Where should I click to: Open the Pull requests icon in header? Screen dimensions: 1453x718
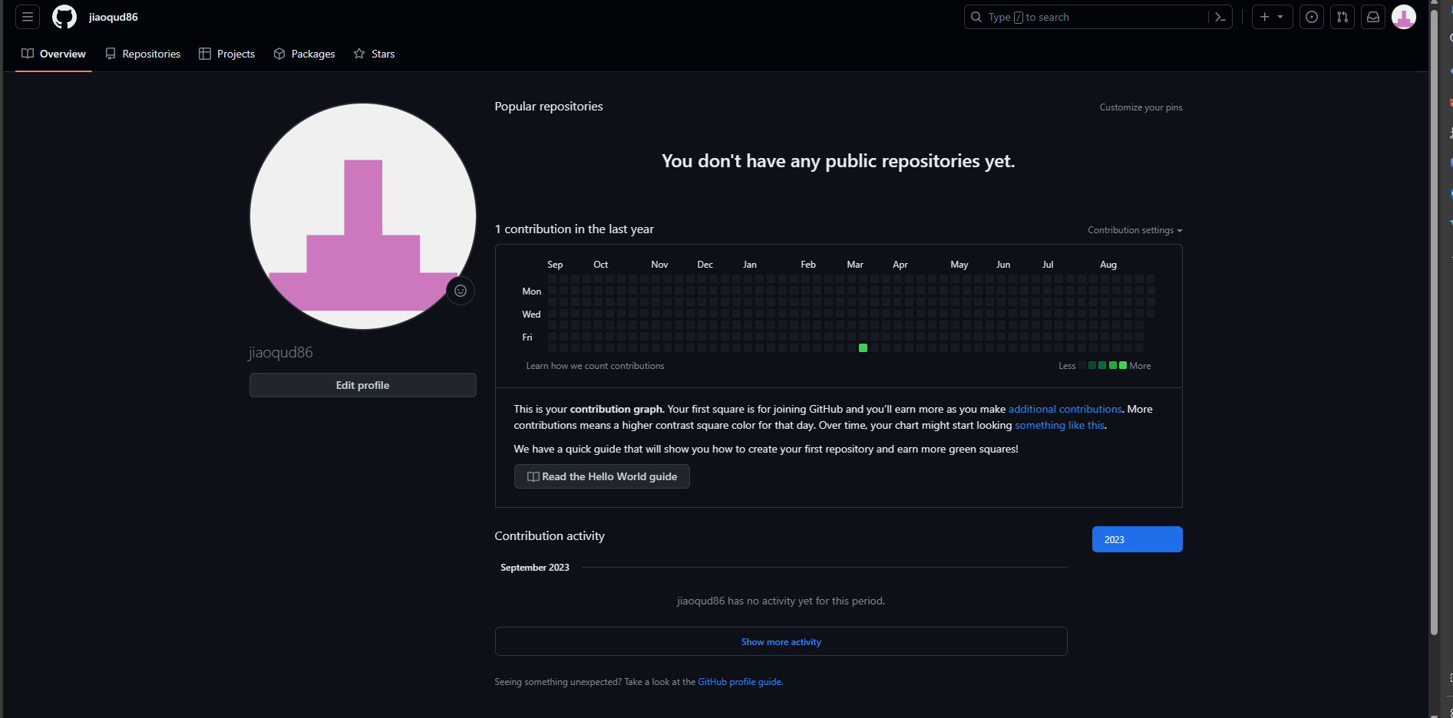[1342, 17]
